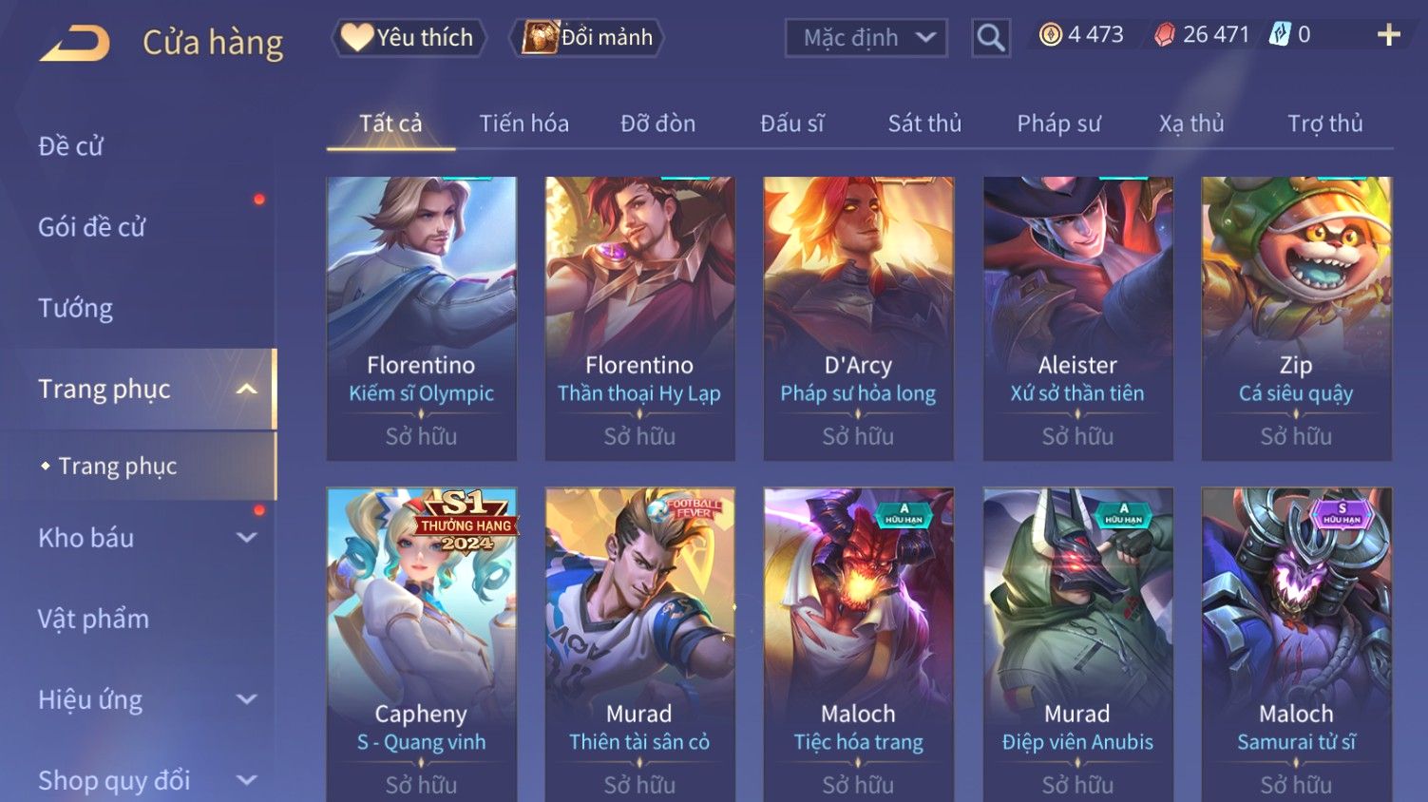Tap the blue voucher currency icon
This screenshot has width=1428, height=802.
point(1280,35)
